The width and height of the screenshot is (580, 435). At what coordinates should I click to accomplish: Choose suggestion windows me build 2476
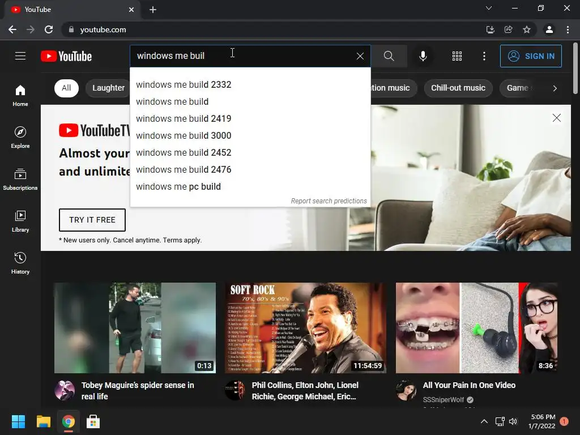(x=250, y=169)
